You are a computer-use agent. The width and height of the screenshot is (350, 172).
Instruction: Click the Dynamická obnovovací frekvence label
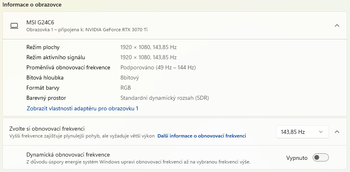pos(68,155)
